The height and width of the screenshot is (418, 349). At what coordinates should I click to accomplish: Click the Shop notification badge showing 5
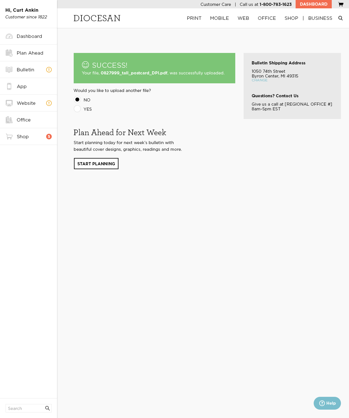pos(49,137)
